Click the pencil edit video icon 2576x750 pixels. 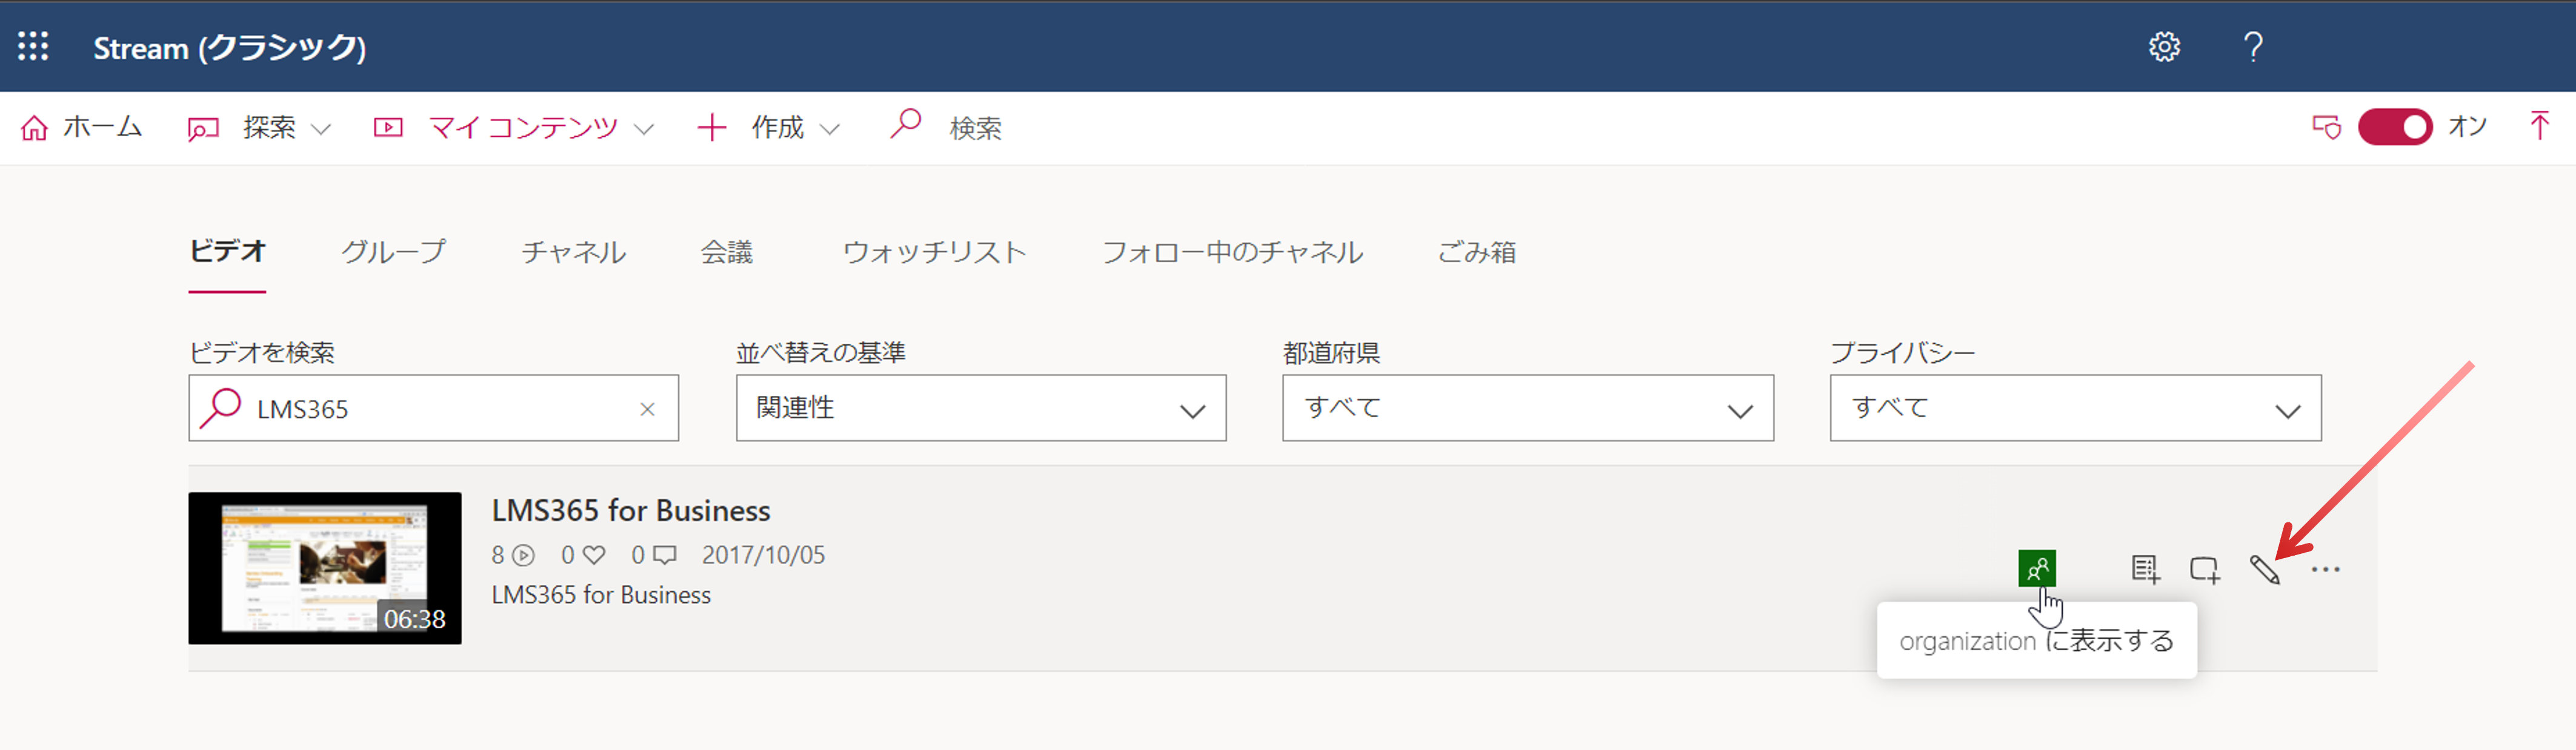tap(2264, 569)
